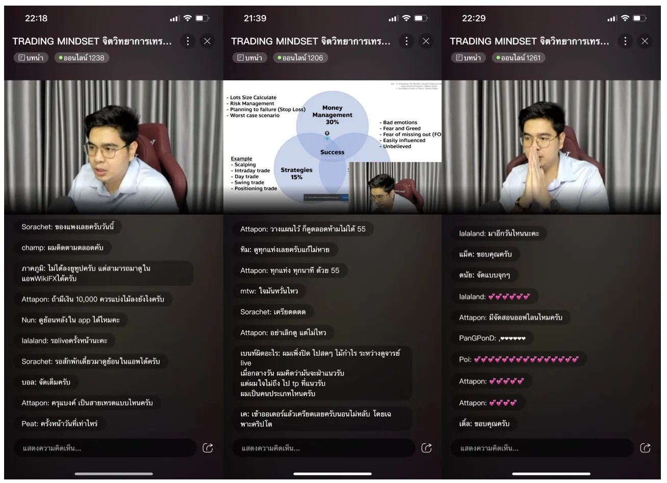Tap the video of the speaker talking at 22:18
The image size is (667, 483).
click(114, 147)
